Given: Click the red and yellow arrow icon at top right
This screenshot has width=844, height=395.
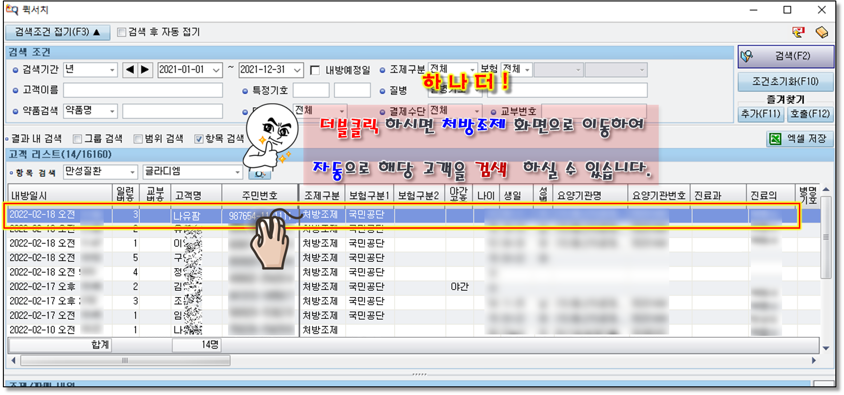Looking at the screenshot, I should (798, 32).
